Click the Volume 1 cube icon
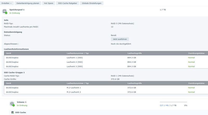The height and width of the screenshot is (115, 208). point(12,104)
